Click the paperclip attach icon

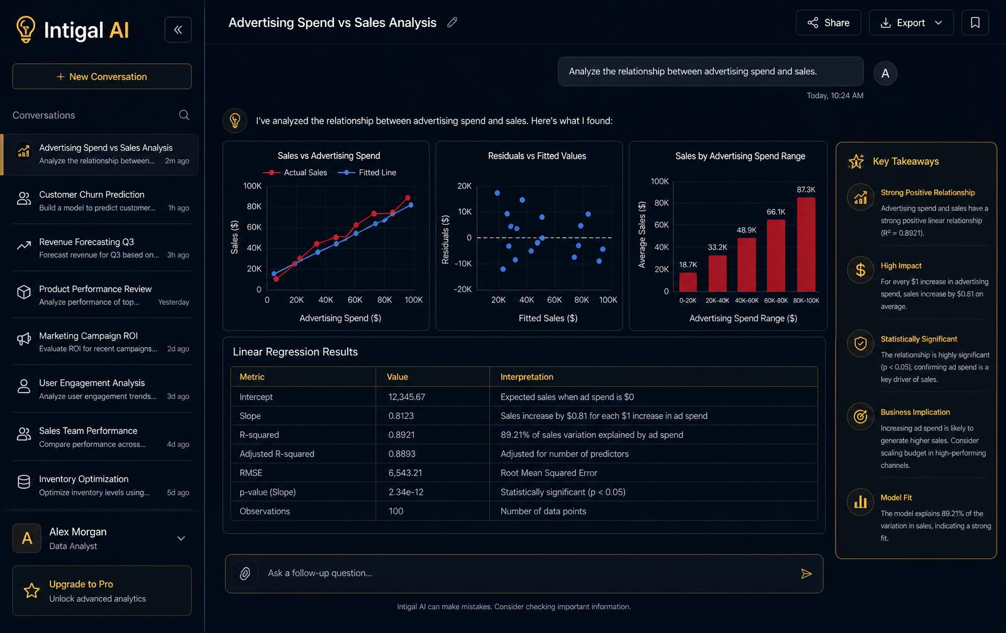tap(245, 573)
